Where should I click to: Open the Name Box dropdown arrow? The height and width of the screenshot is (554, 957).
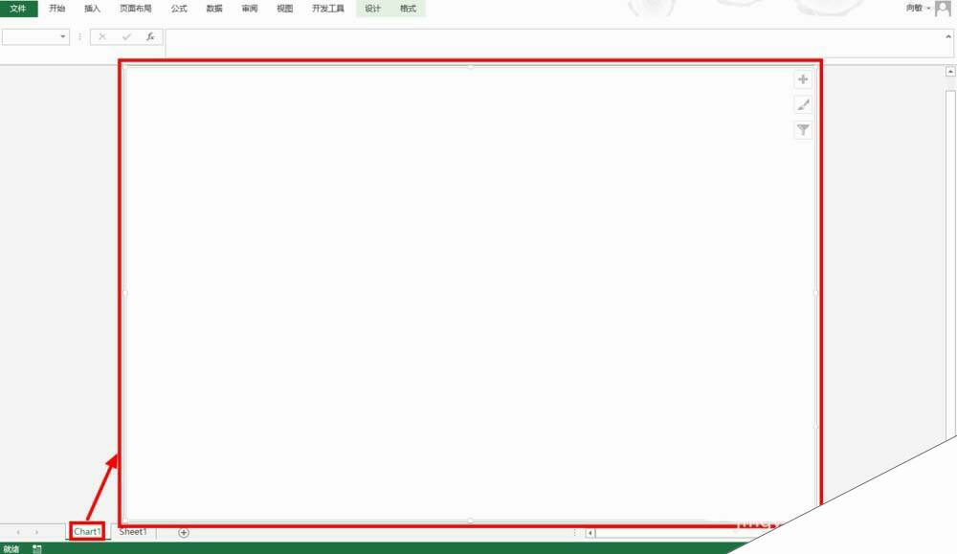click(63, 37)
